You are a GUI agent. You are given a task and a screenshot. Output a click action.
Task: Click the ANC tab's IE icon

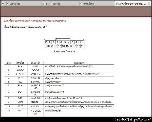tap(117, 4)
